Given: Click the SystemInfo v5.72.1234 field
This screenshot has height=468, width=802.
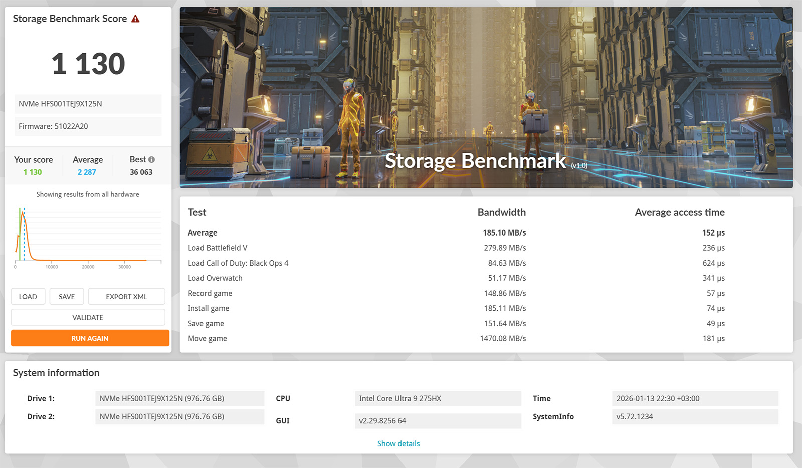Looking at the screenshot, I should (695, 417).
